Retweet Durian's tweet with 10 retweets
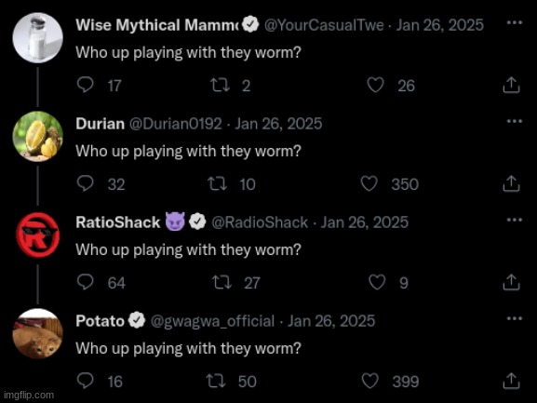Screen dimensions: 537x403 click(x=218, y=184)
